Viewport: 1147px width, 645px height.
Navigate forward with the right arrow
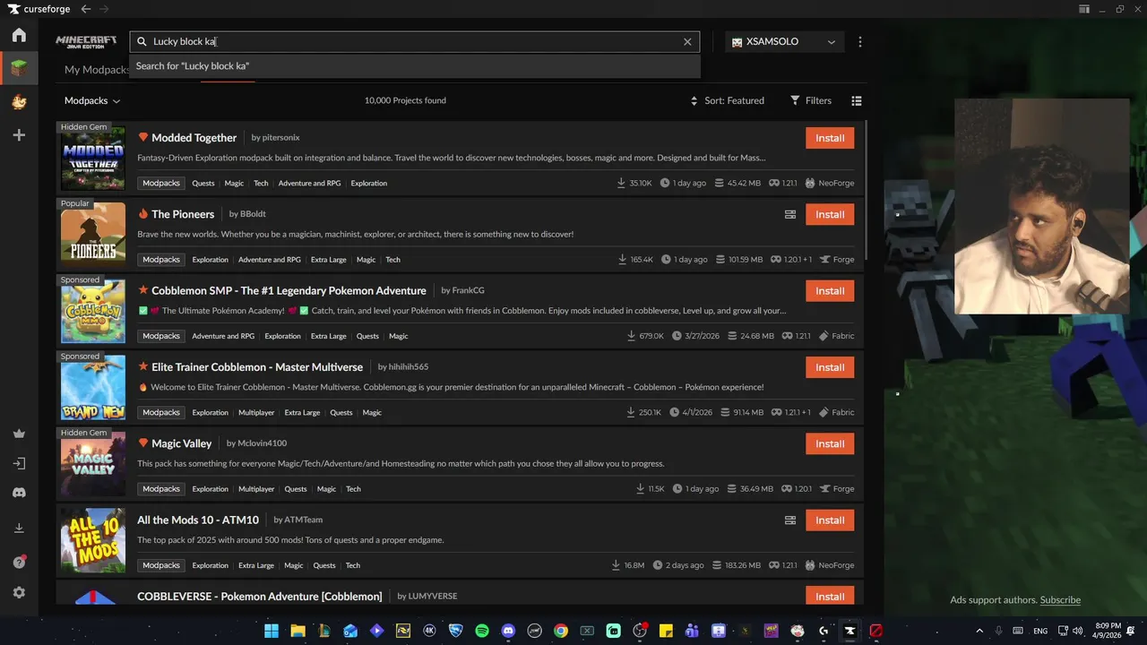(x=104, y=9)
